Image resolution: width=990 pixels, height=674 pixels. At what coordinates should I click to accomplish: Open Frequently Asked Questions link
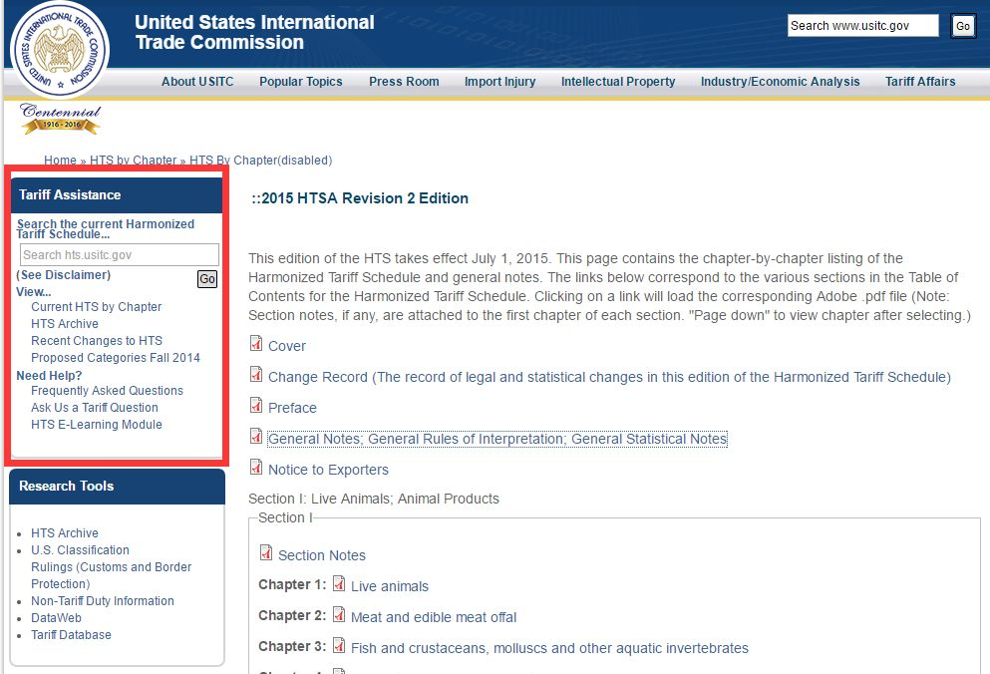108,391
